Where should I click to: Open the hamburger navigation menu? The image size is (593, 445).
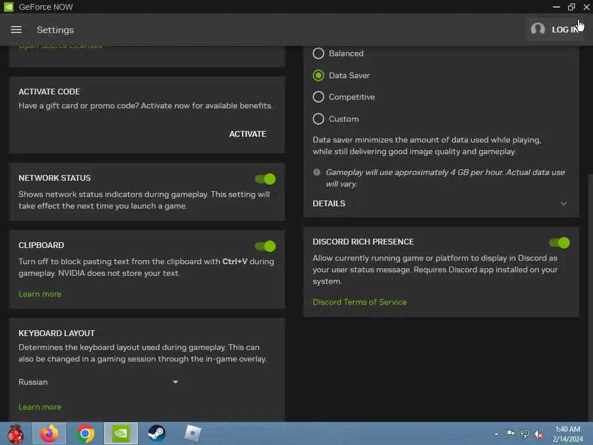click(x=16, y=30)
